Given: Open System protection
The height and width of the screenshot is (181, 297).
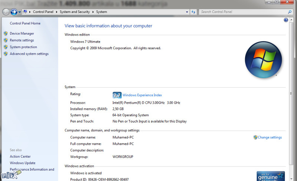Looking at the screenshot, I should (23, 47).
